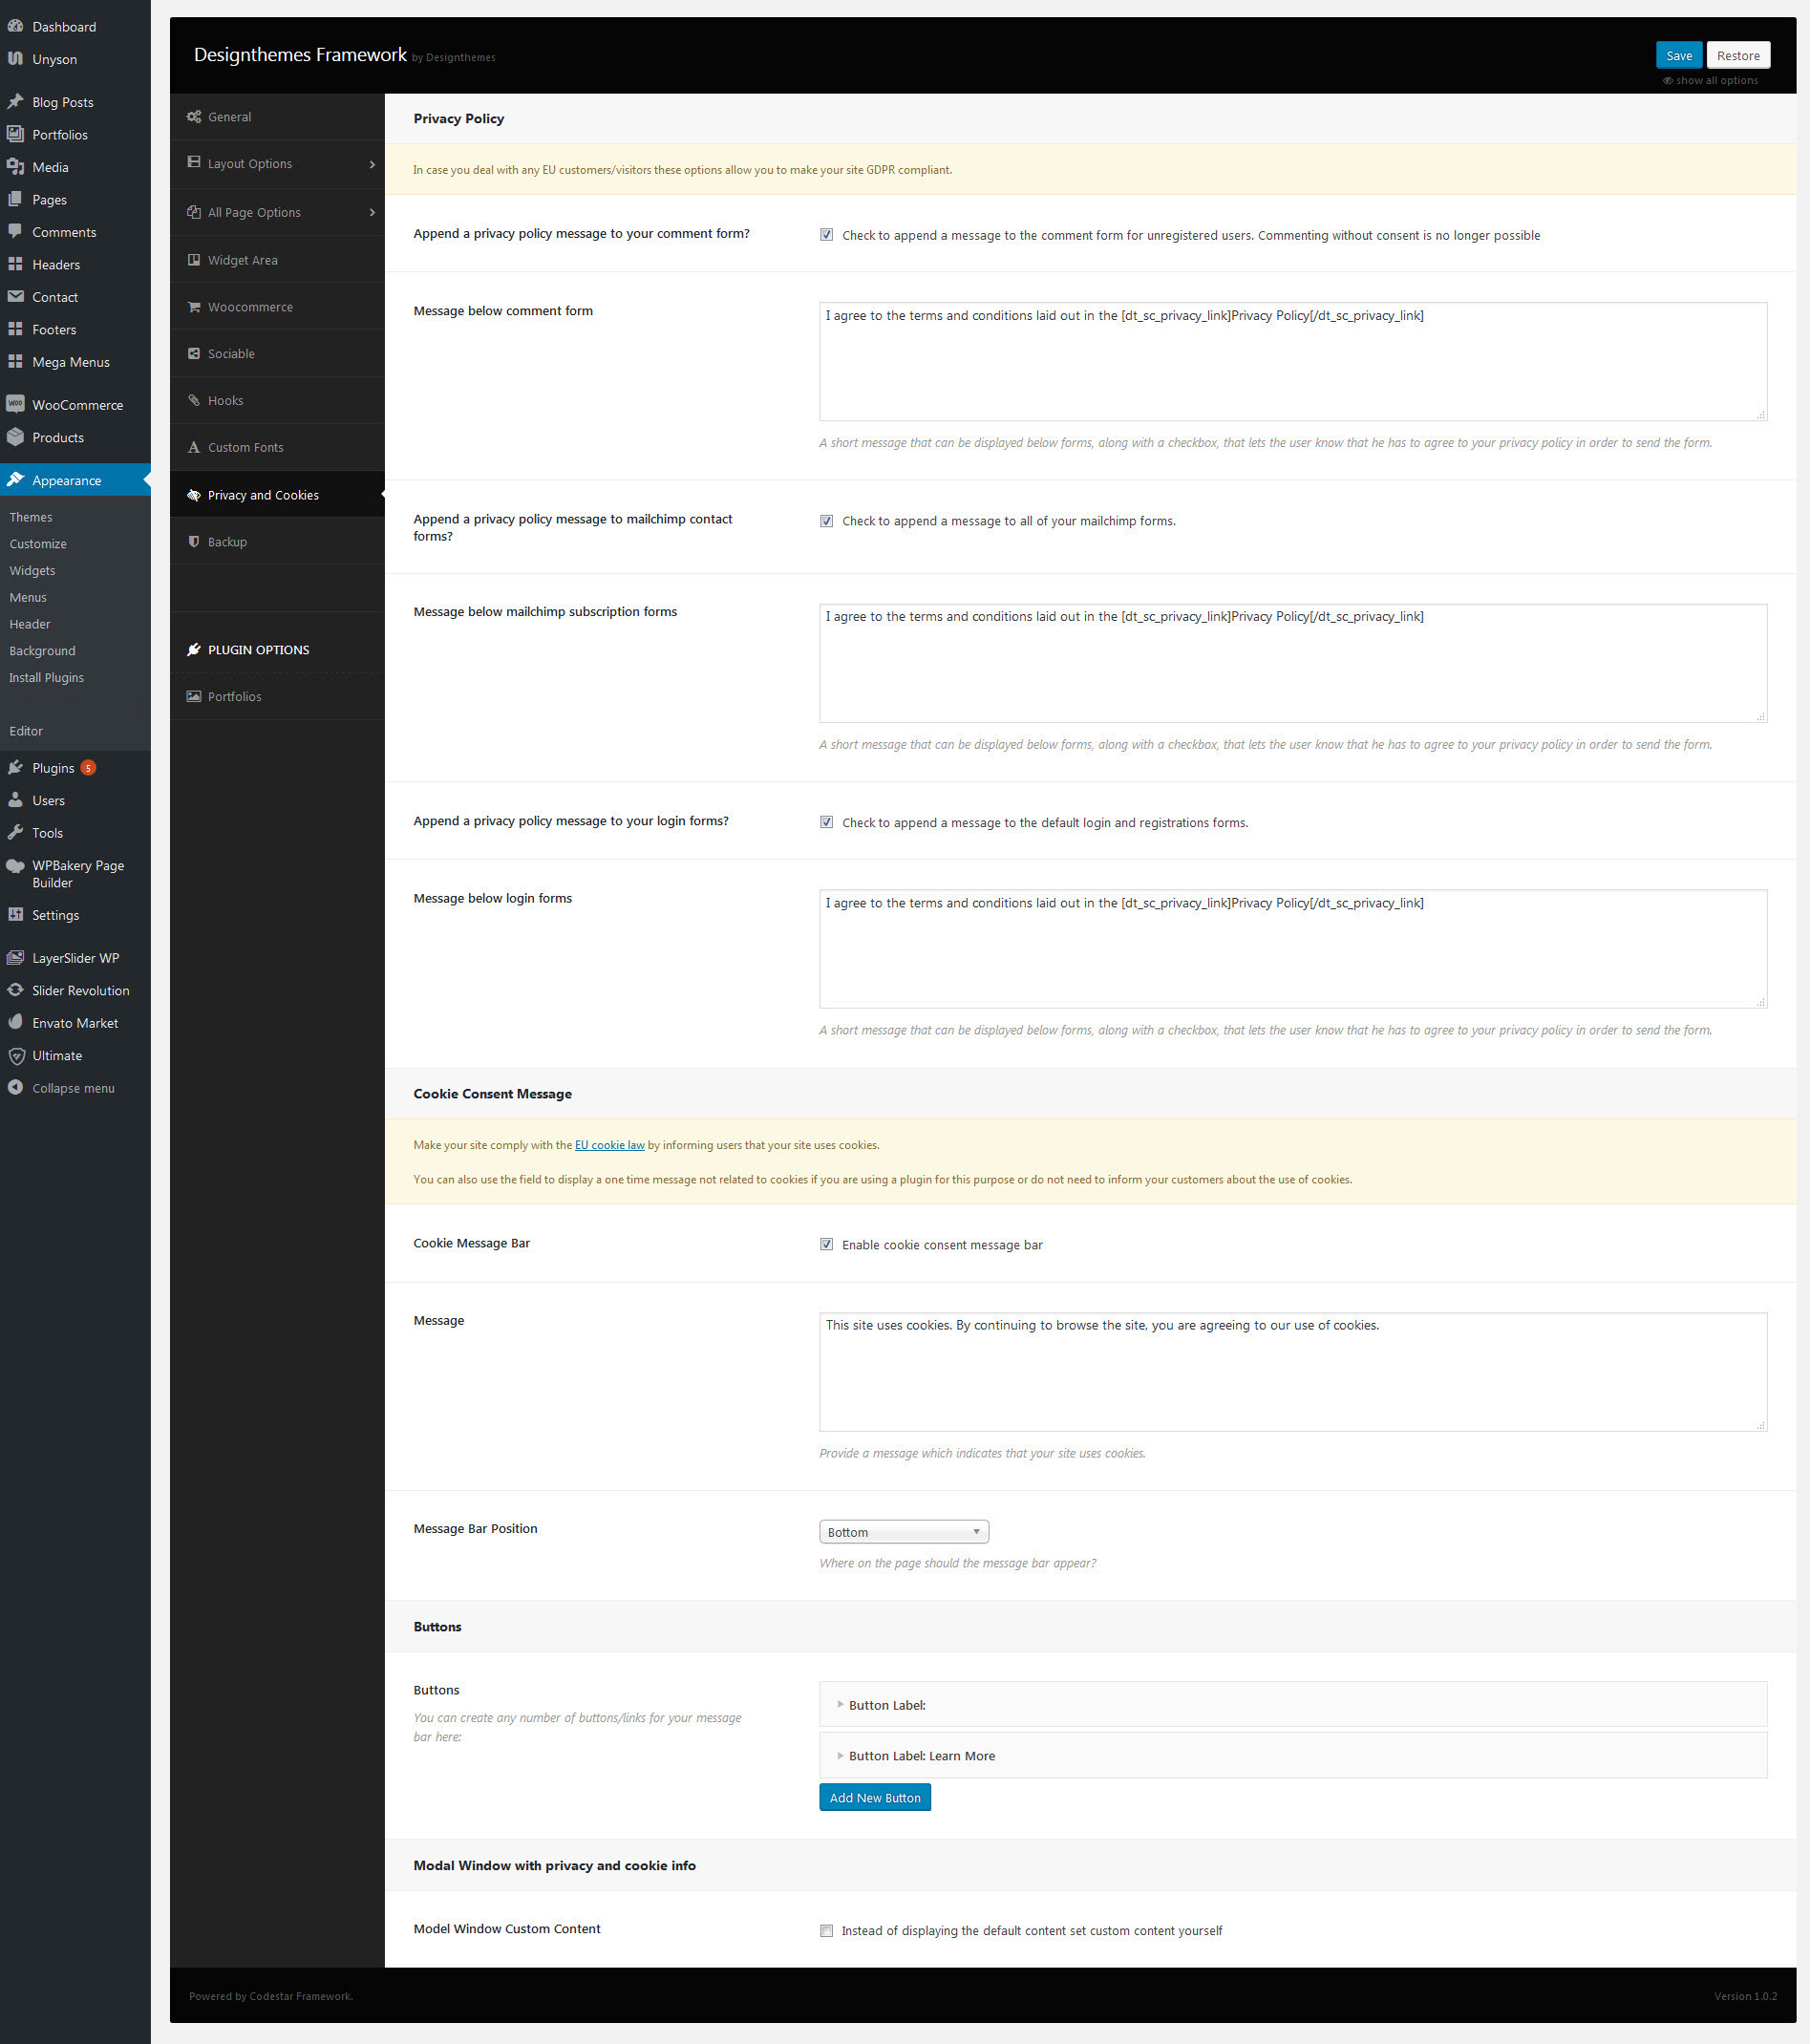The image size is (1810, 2044).
Task: Select the Widget Area panel icon
Action: click(193, 259)
